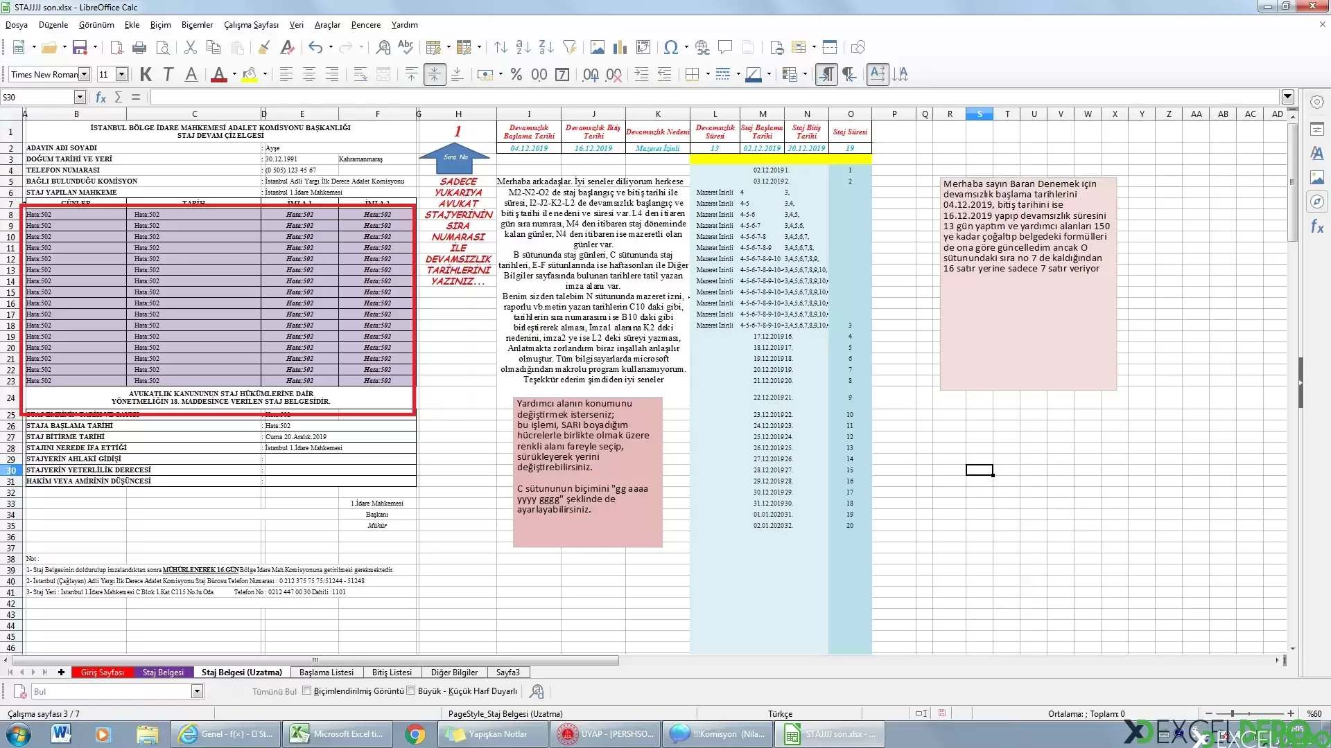Insert a chart
Image resolution: width=1331 pixels, height=748 pixels.
point(620,47)
